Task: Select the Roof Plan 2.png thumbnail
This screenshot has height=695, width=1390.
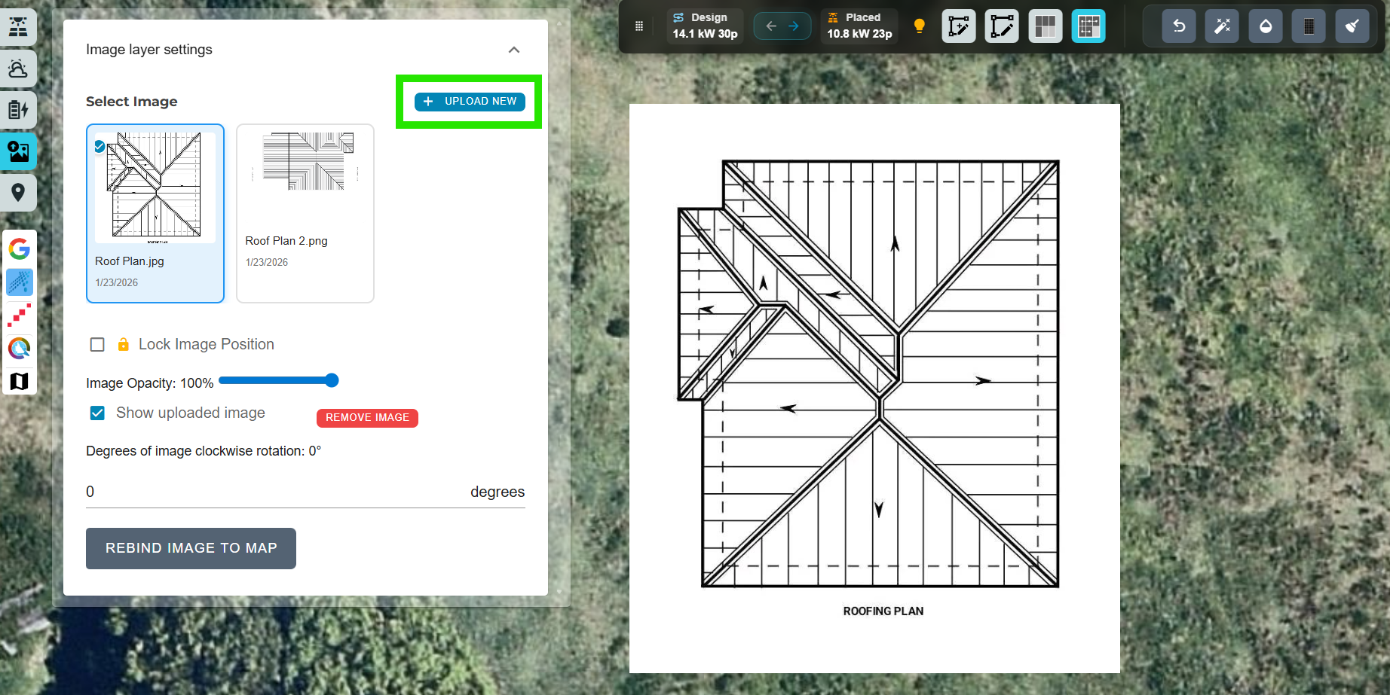Action: point(305,213)
